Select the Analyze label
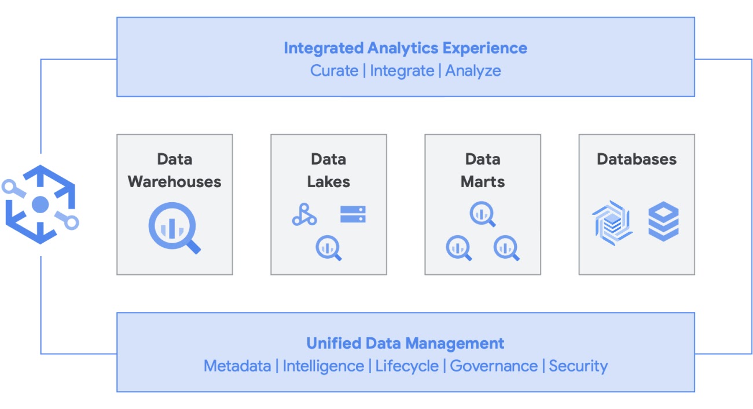 473,71
